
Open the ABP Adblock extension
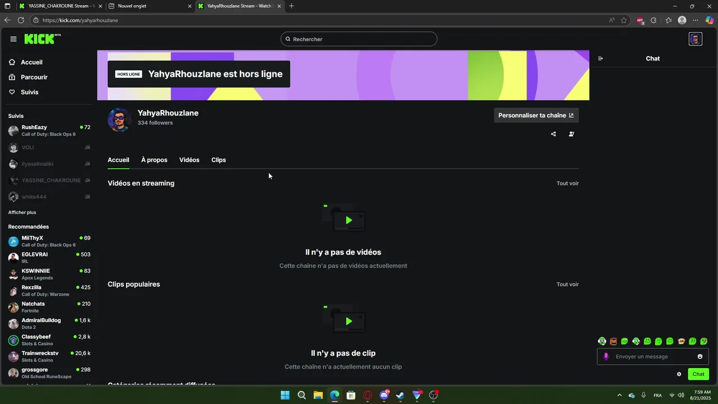(x=640, y=20)
